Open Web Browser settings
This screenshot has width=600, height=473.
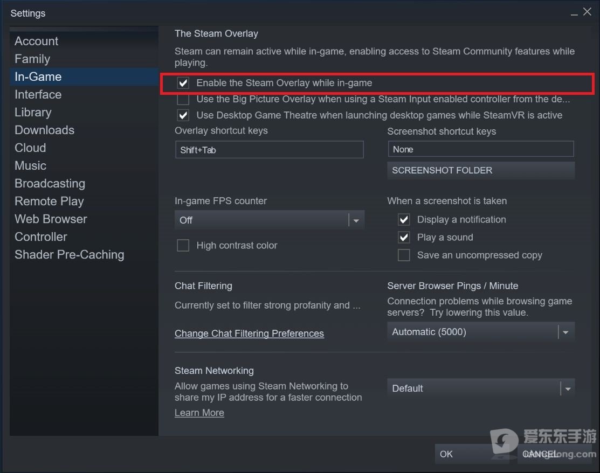(x=51, y=219)
